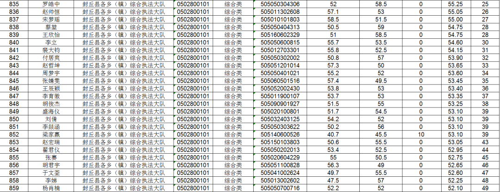
Task: Select score cell 40.7
Action: 333,134
